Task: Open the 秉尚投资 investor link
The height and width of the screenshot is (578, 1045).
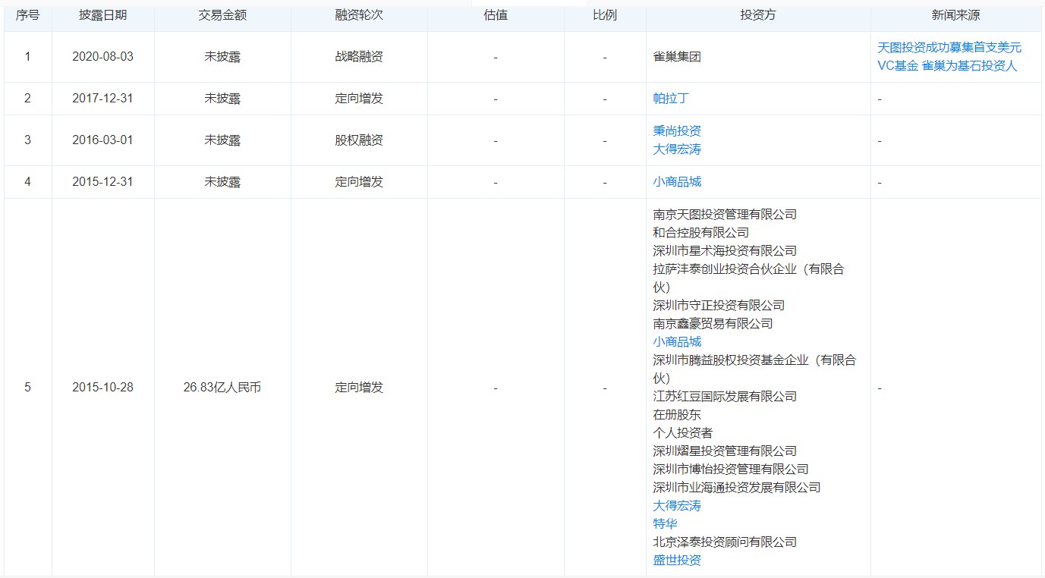Action: [x=677, y=131]
